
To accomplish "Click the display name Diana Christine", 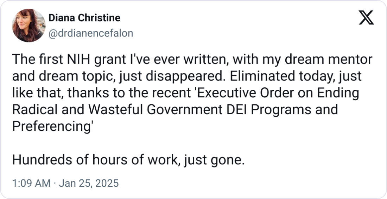I will (x=84, y=18).
